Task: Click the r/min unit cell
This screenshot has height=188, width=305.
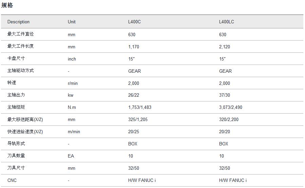Action: [73, 83]
